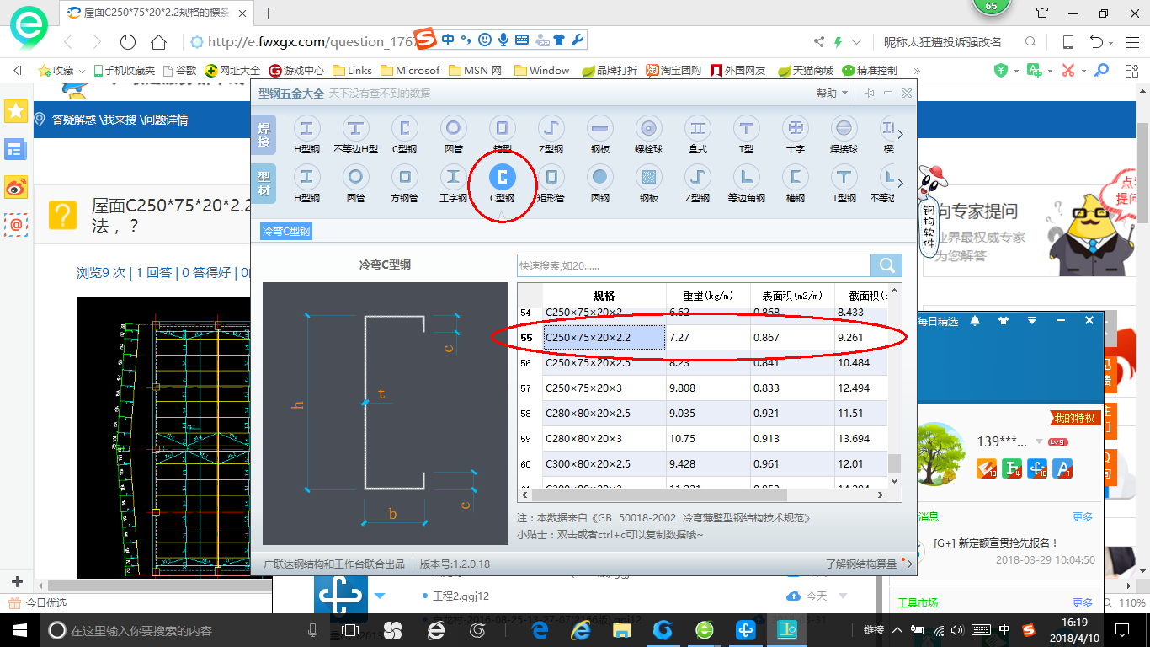Select 槽钢 icon
Screen dimensions: 1150x647
click(x=795, y=177)
